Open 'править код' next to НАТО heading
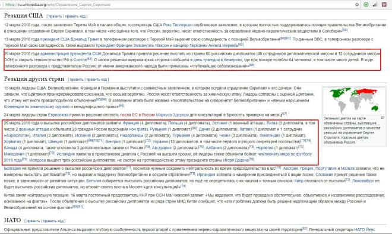 [x=53, y=221]
